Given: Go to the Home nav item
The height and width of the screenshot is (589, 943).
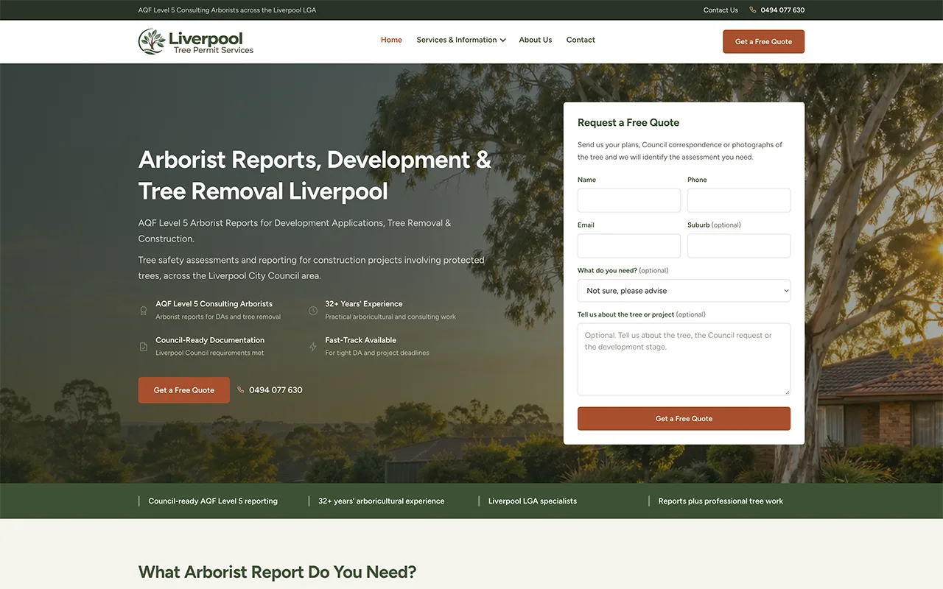Looking at the screenshot, I should point(391,40).
